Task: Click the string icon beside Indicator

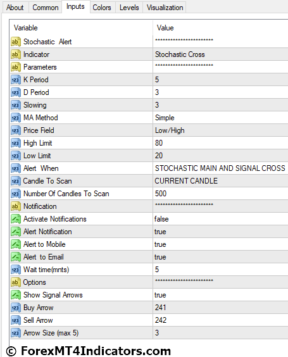Action: click(x=16, y=54)
